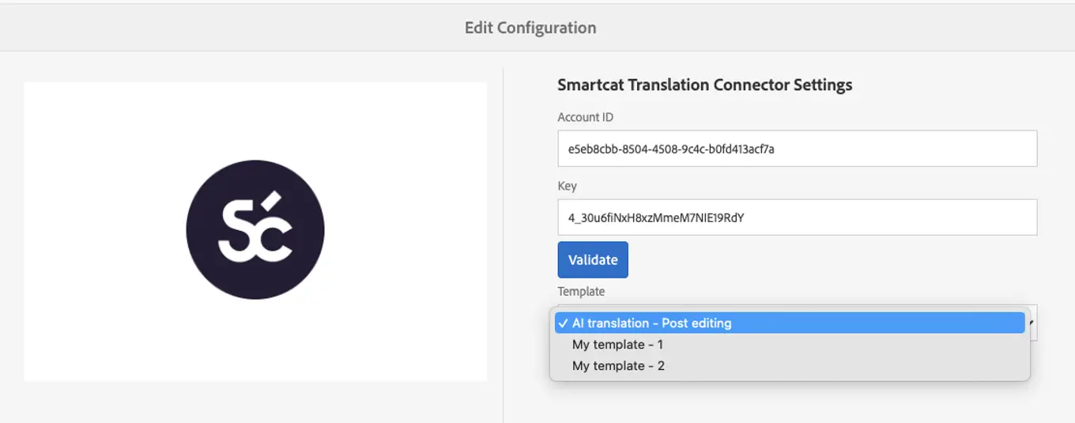Image resolution: width=1075 pixels, height=423 pixels.
Task: Focus the Account ID input field
Action: (x=798, y=148)
